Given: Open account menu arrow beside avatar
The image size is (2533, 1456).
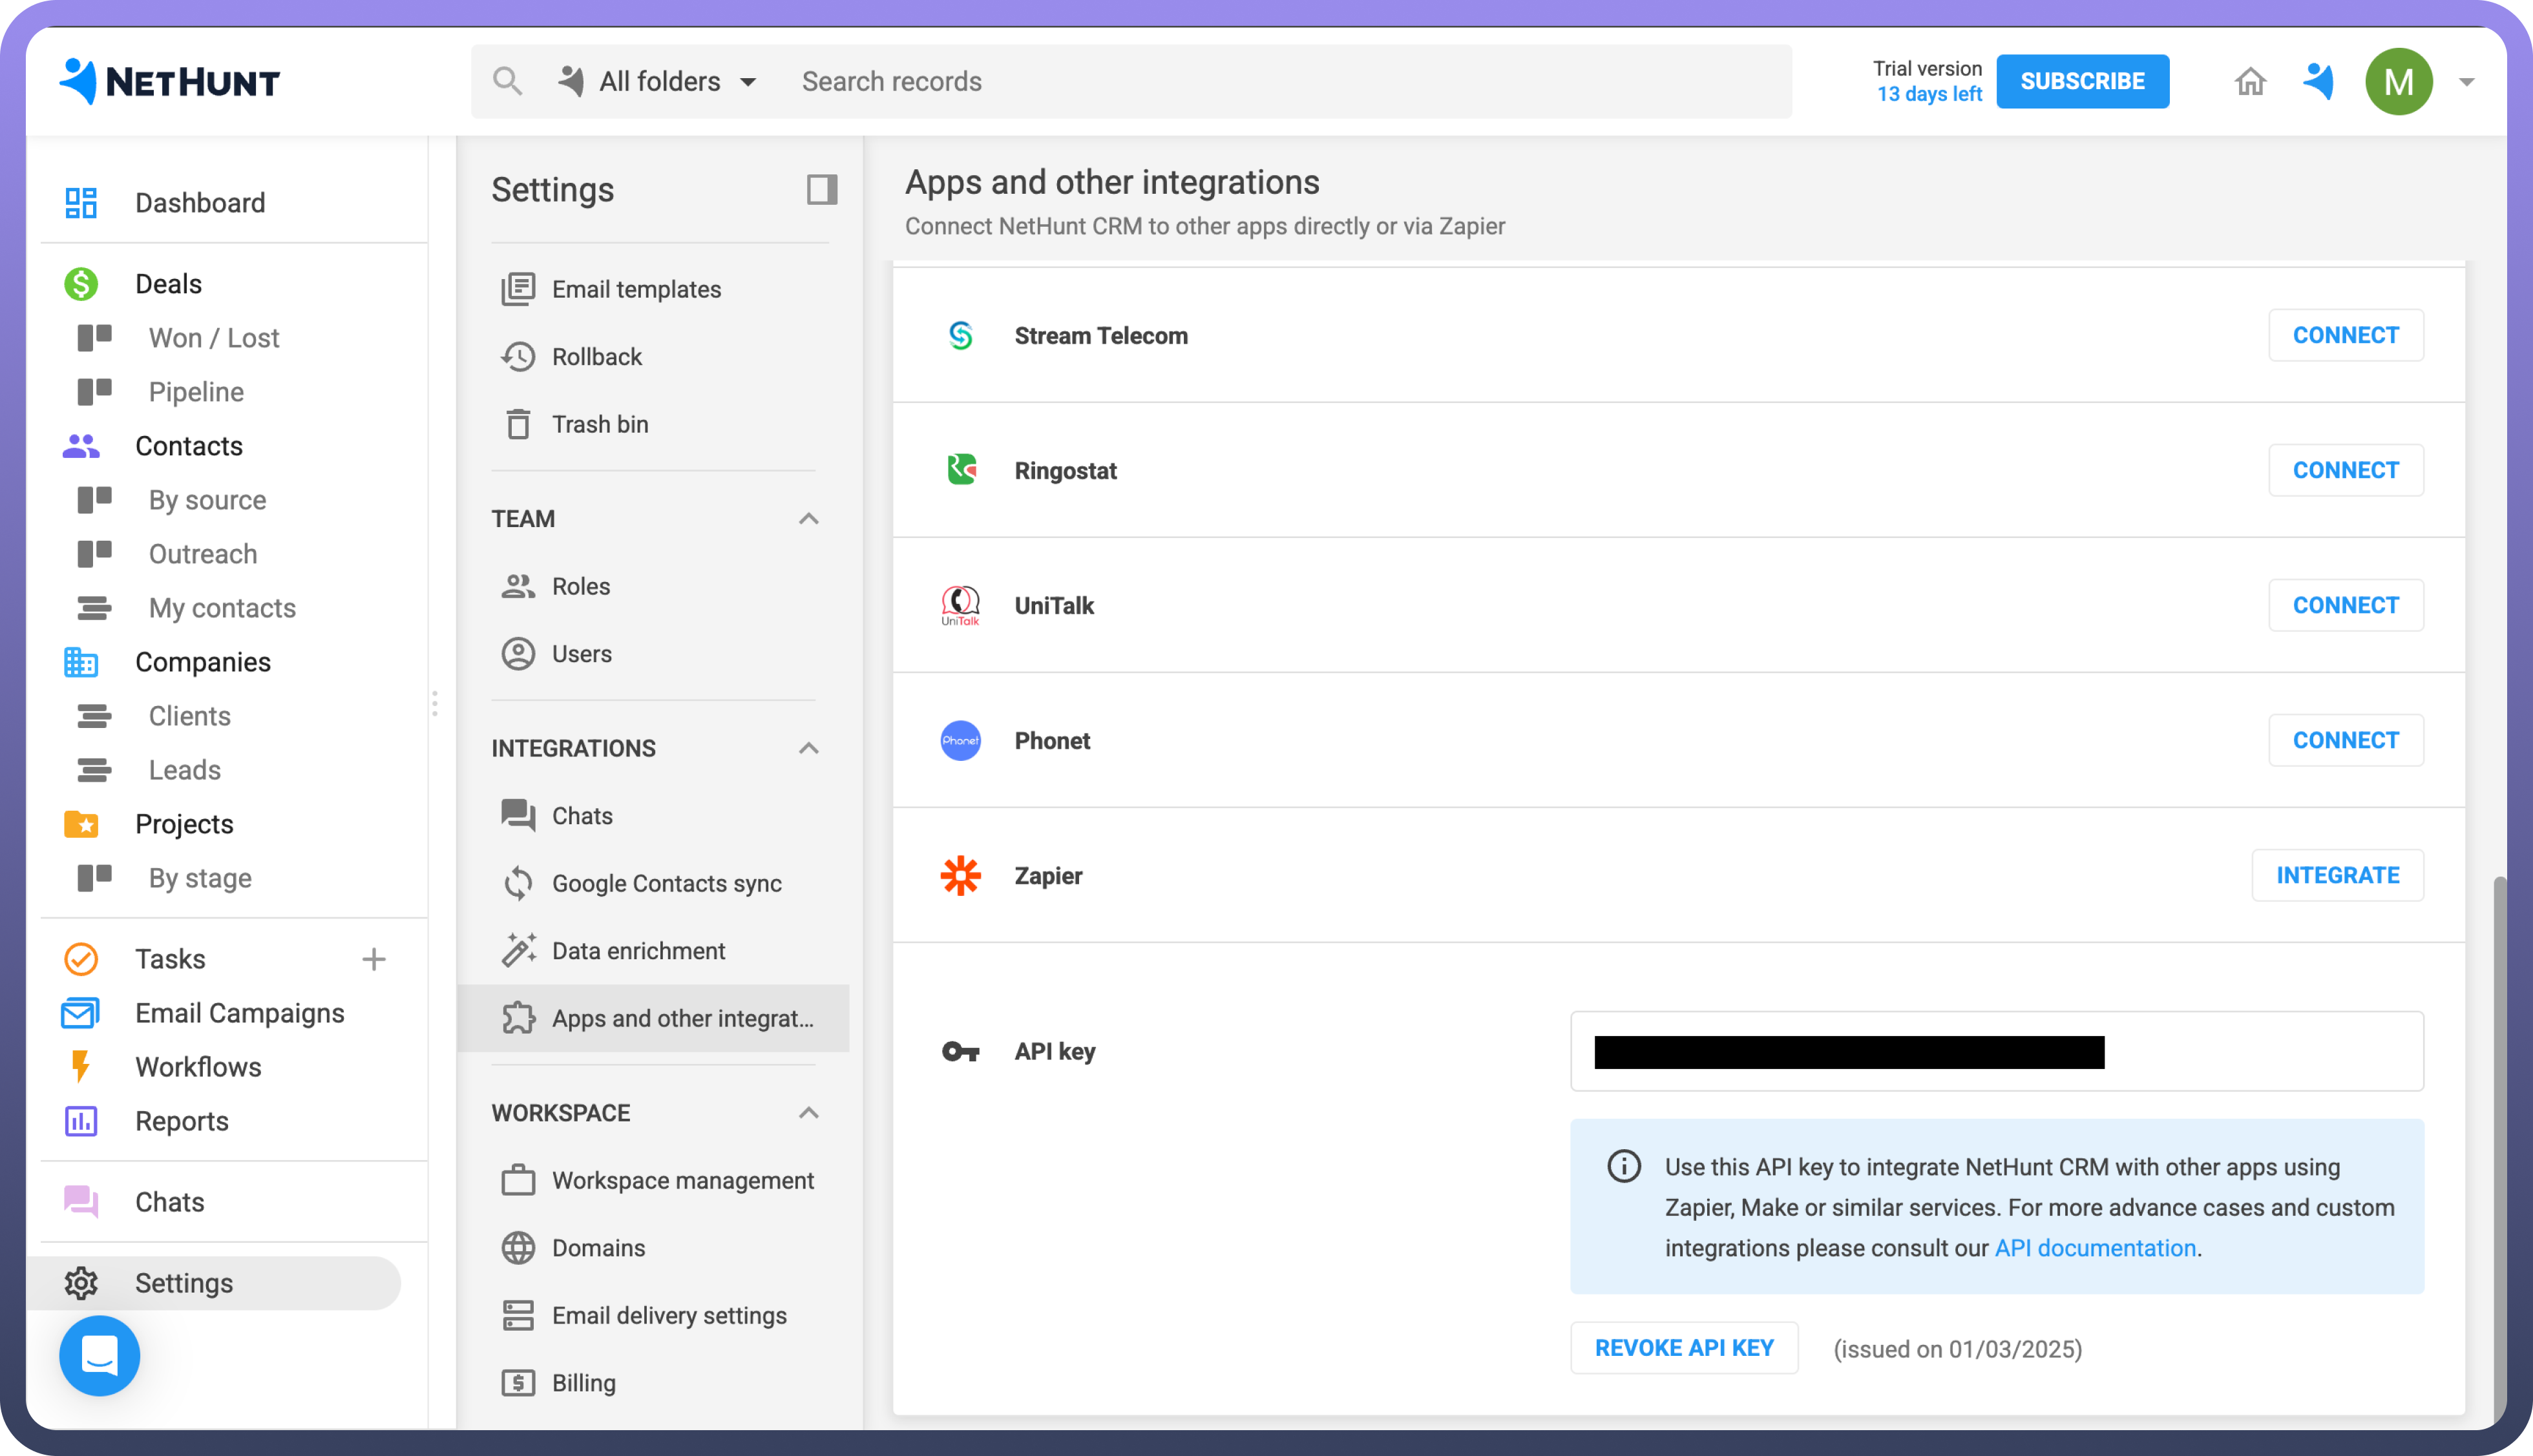Looking at the screenshot, I should 2466,82.
